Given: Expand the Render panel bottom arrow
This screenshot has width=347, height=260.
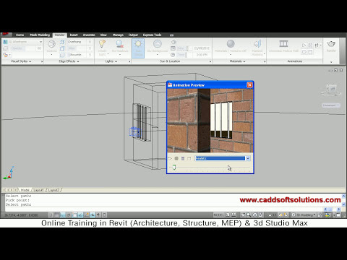Looking at the screenshot, I should 331,62.
